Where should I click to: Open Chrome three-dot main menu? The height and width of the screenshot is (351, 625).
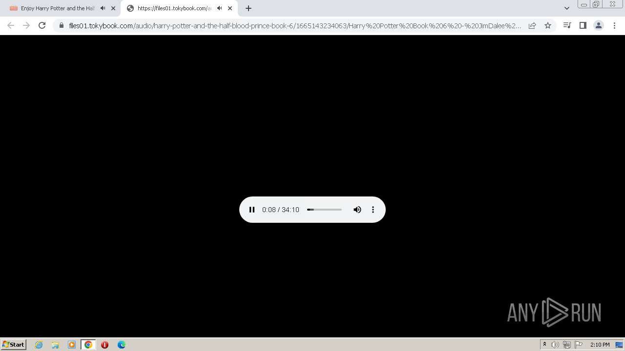pos(614,25)
